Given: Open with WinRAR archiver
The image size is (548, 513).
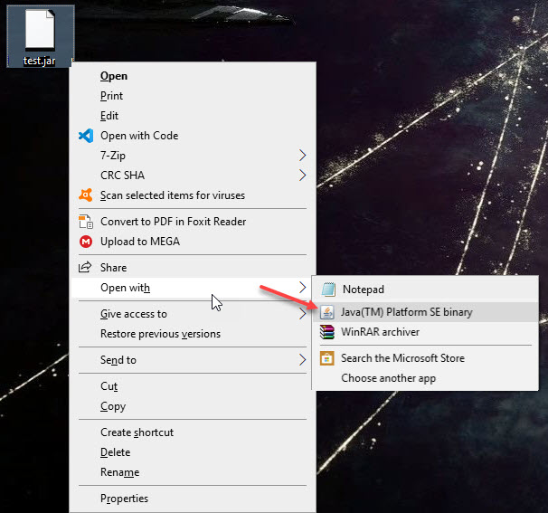Looking at the screenshot, I should click(425, 332).
